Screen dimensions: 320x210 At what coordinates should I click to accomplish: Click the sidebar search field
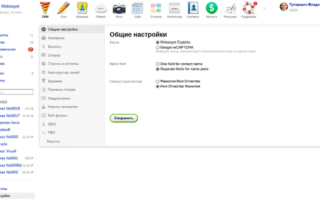pos(16,92)
